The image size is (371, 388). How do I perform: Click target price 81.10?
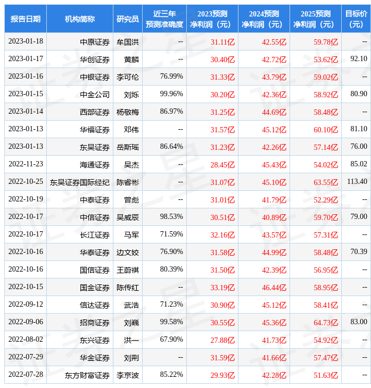pyautogui.click(x=359, y=129)
